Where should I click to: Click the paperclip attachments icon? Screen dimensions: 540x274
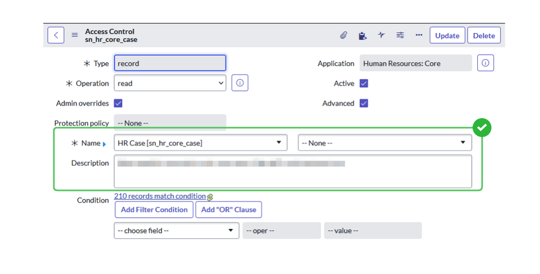click(344, 35)
